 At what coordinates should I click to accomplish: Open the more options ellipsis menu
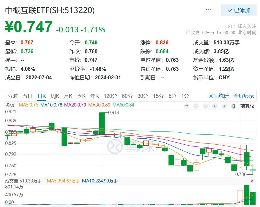(x=209, y=9)
